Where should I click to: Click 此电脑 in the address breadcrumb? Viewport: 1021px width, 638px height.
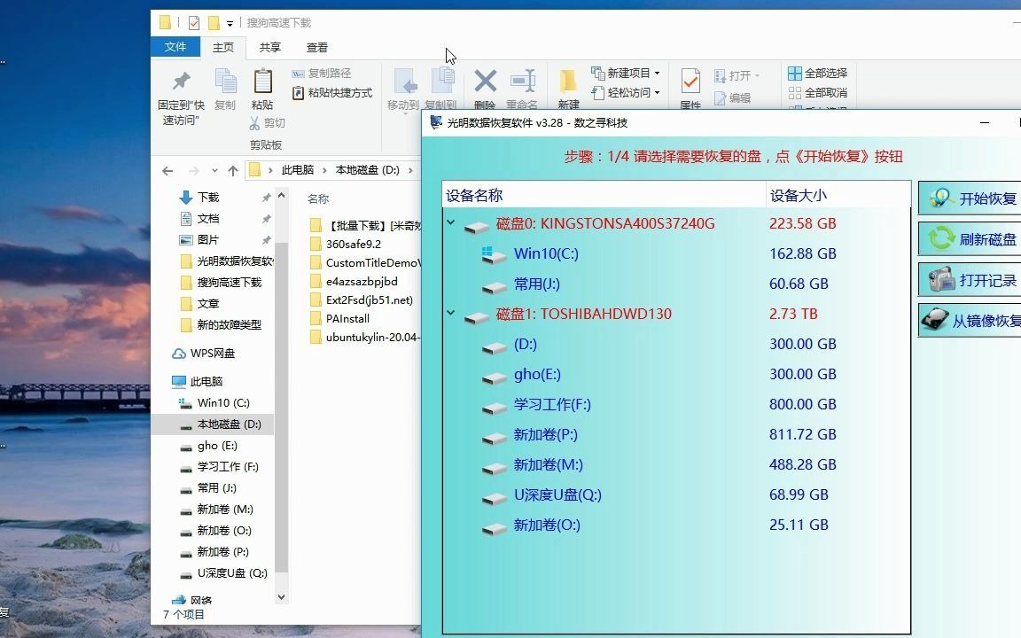298,170
